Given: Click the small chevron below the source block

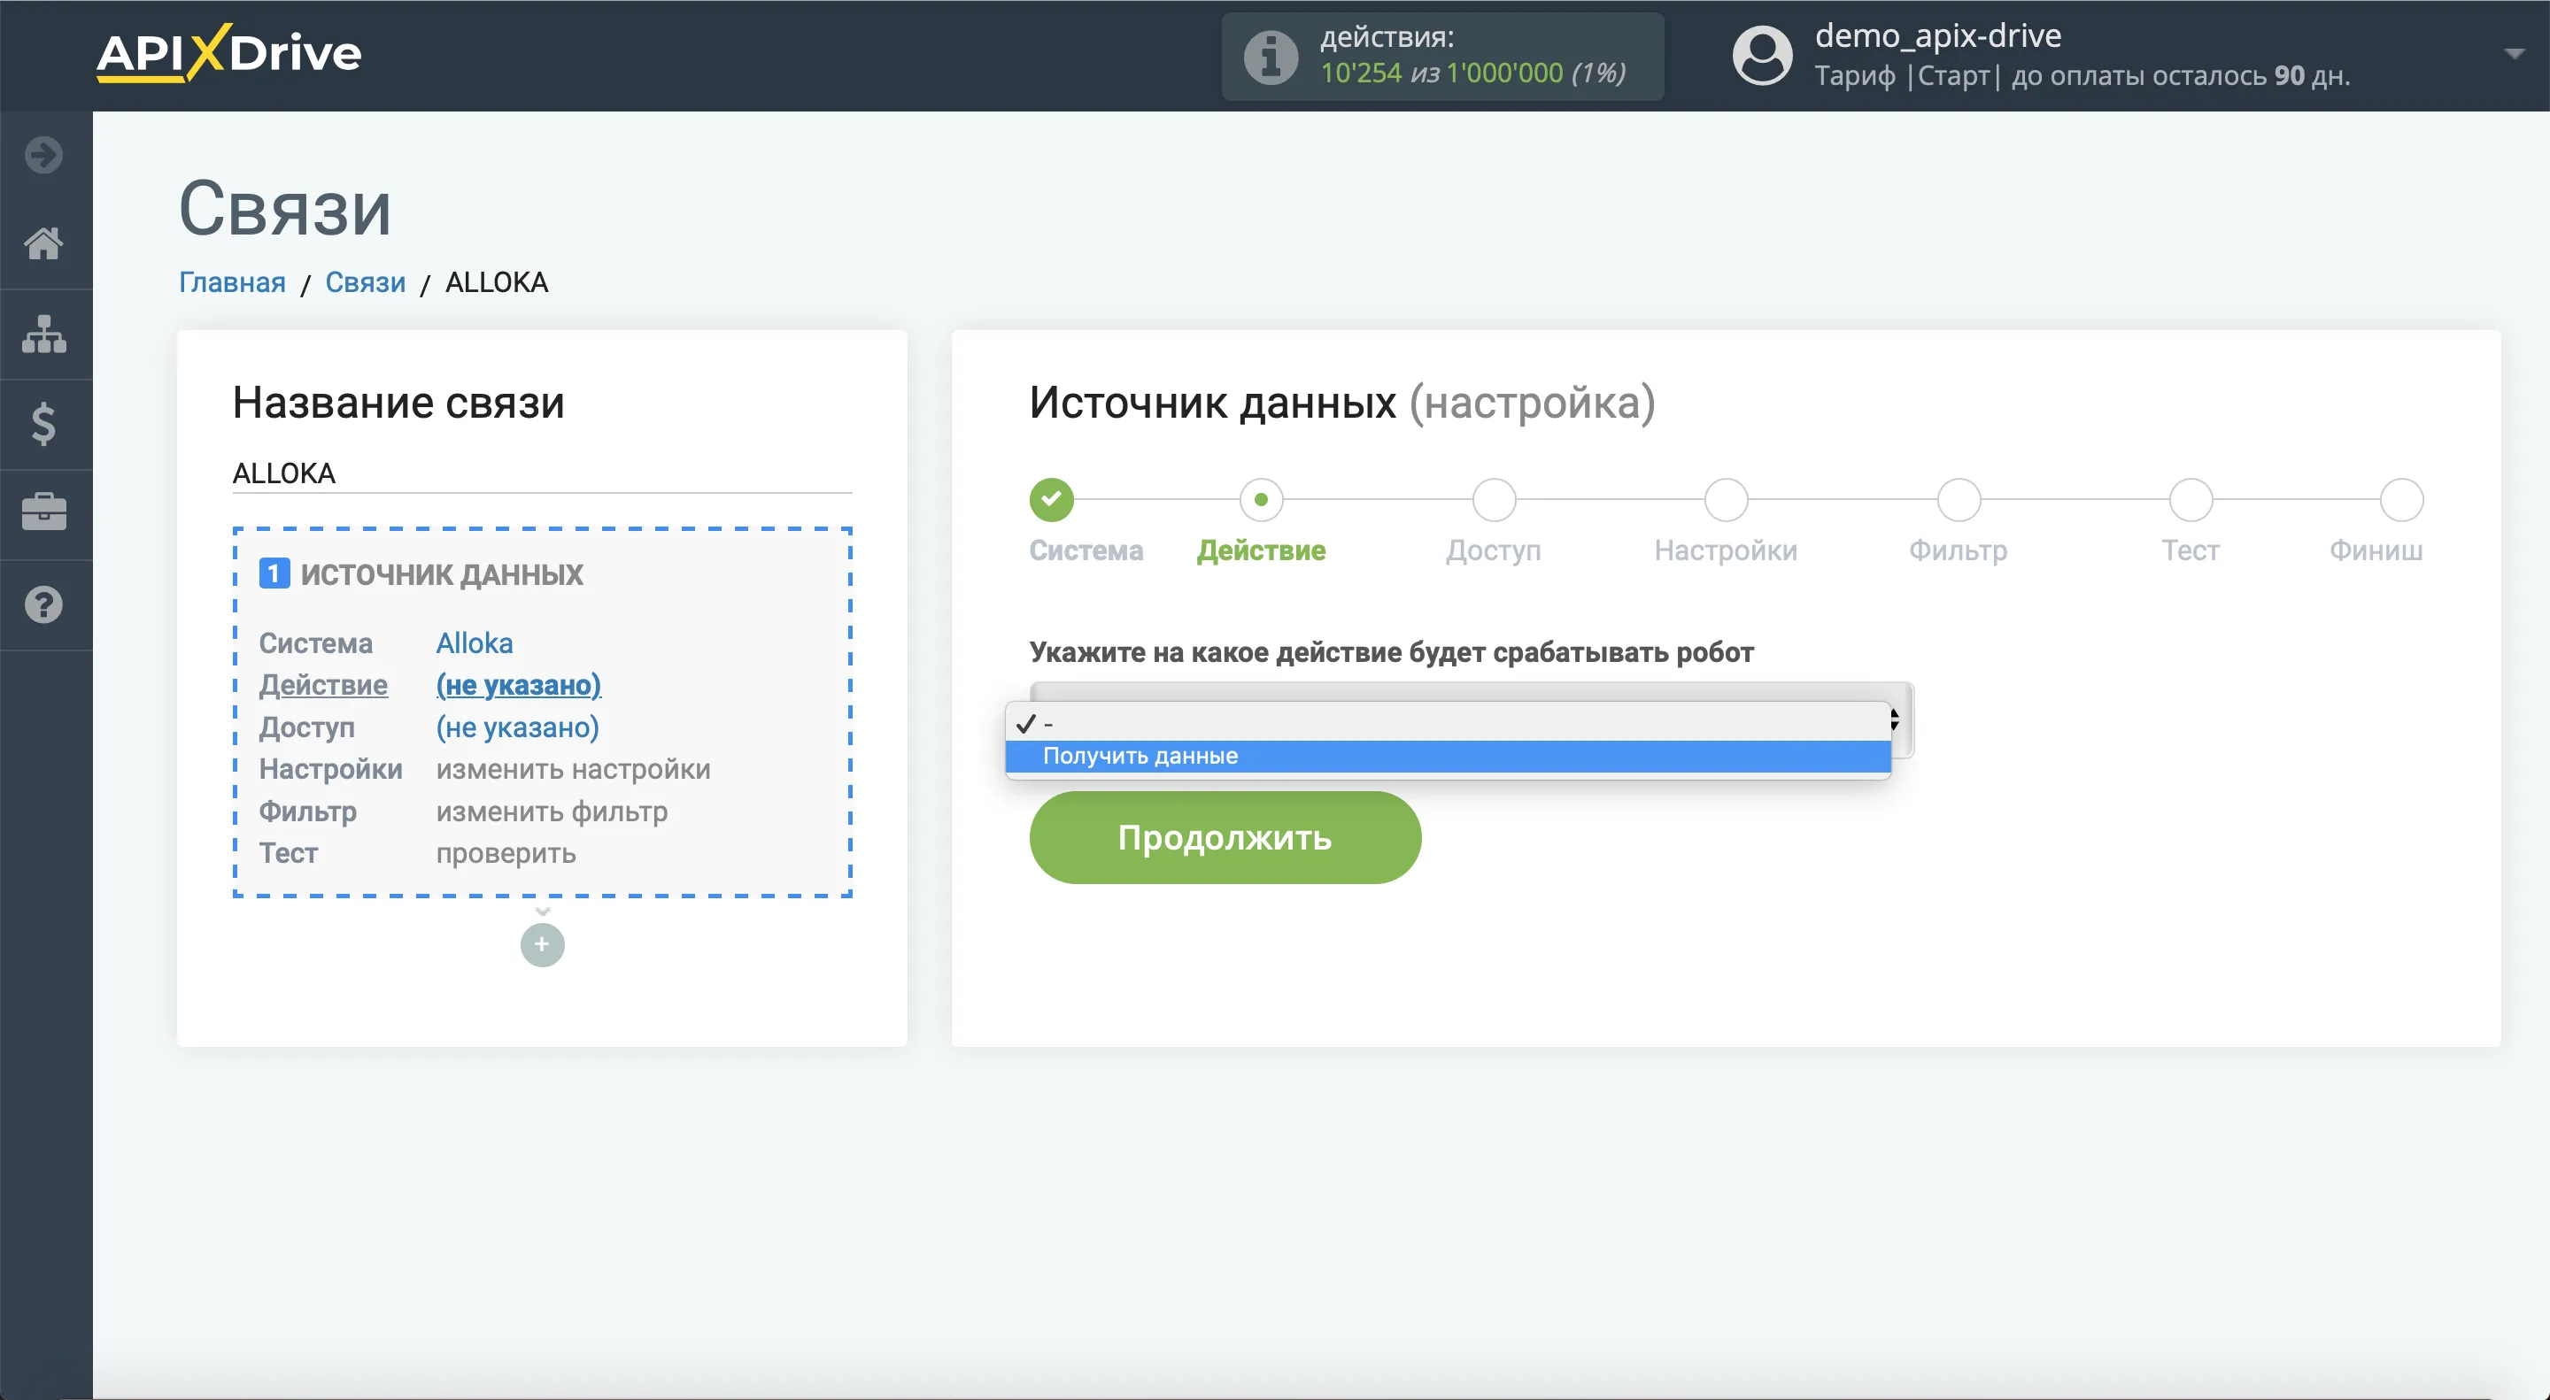Looking at the screenshot, I should (x=543, y=912).
